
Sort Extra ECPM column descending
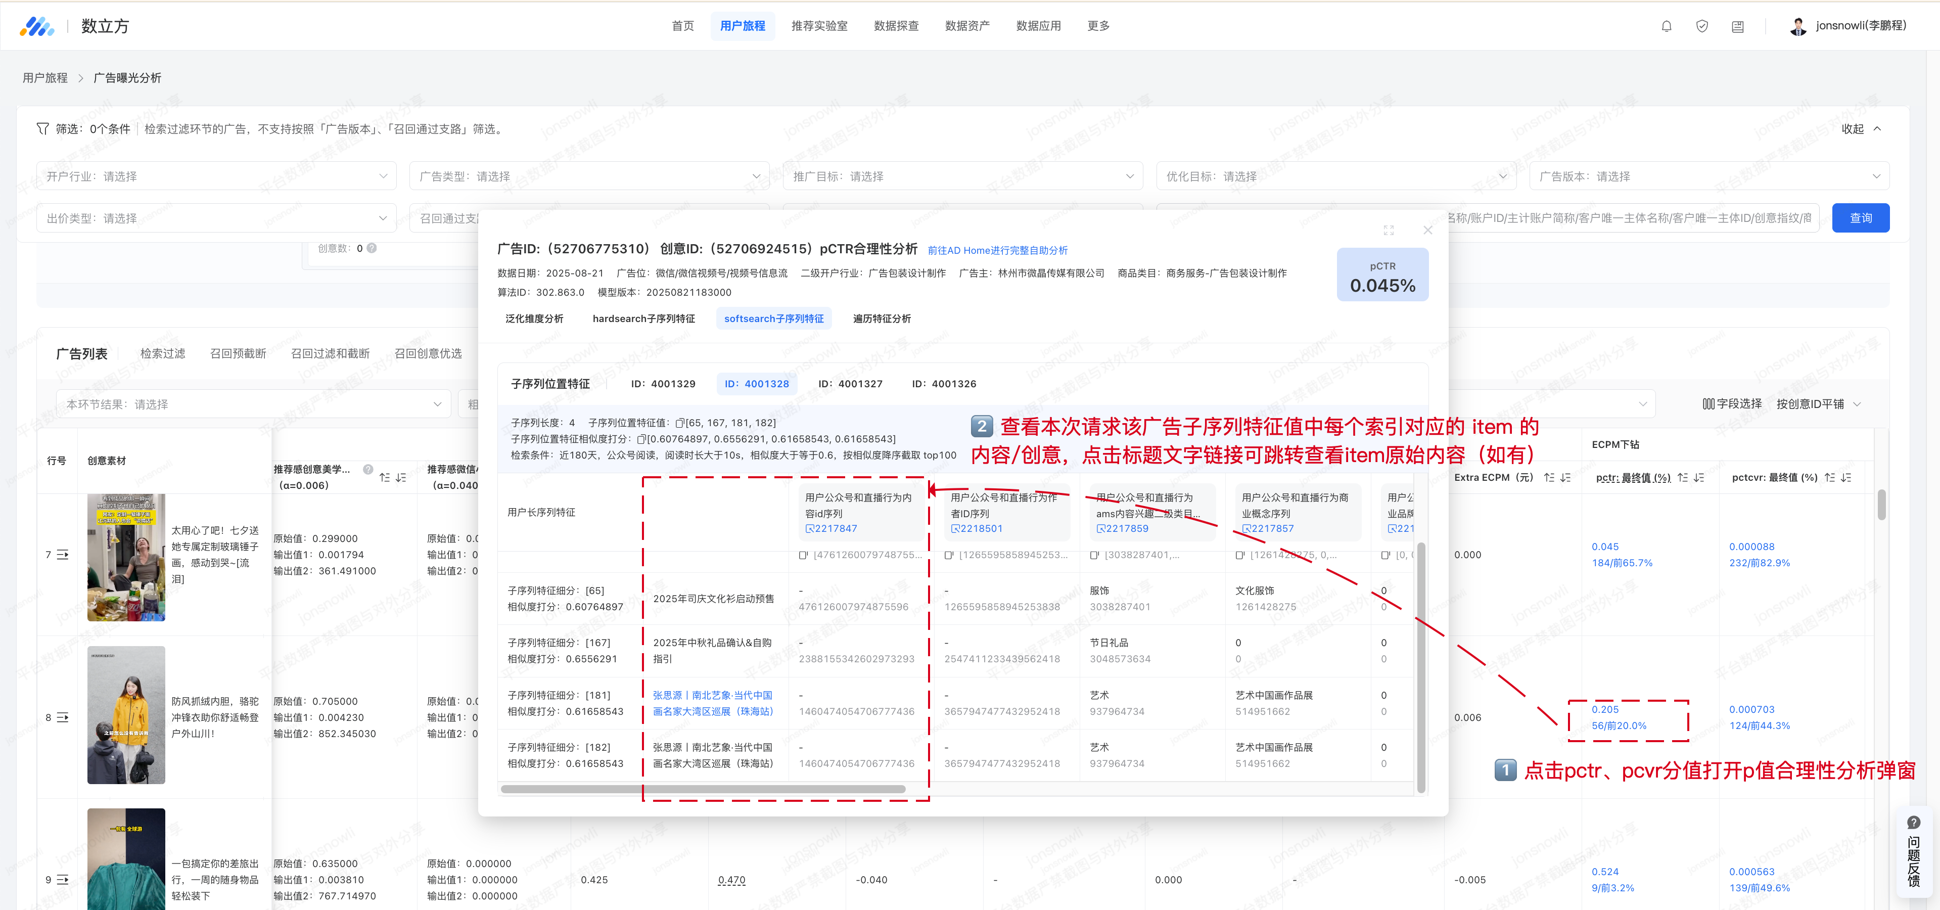coord(1566,478)
